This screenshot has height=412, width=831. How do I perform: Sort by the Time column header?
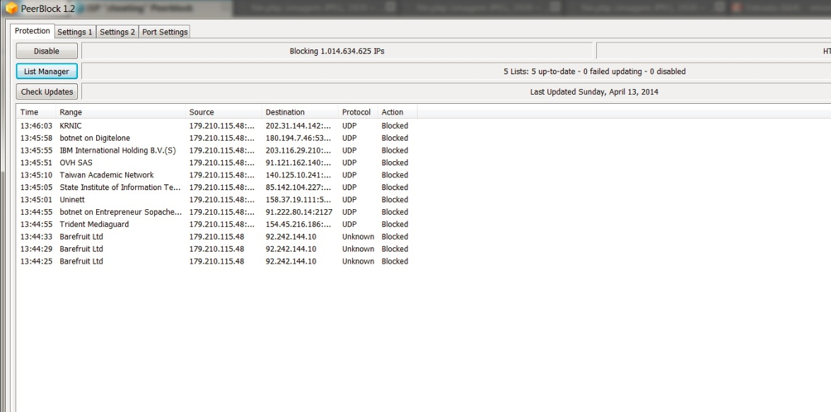pos(36,112)
